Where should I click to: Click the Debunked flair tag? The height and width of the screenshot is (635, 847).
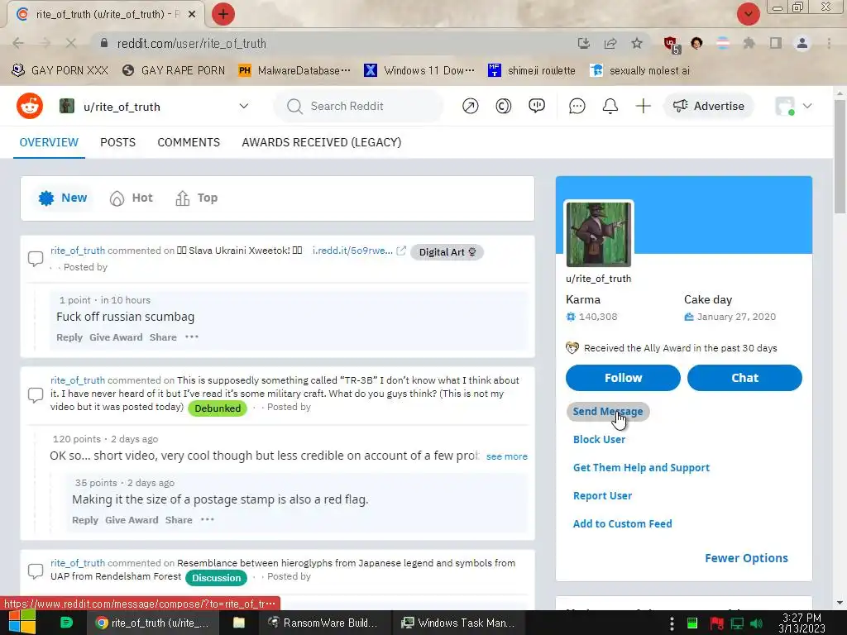coord(218,408)
